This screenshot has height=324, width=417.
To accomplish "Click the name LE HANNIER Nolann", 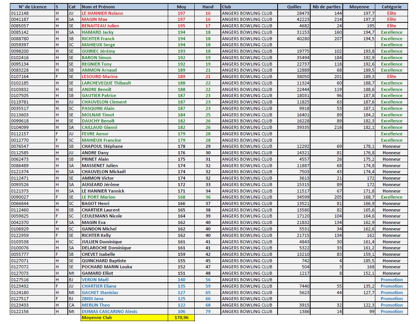I will click(x=102, y=13).
